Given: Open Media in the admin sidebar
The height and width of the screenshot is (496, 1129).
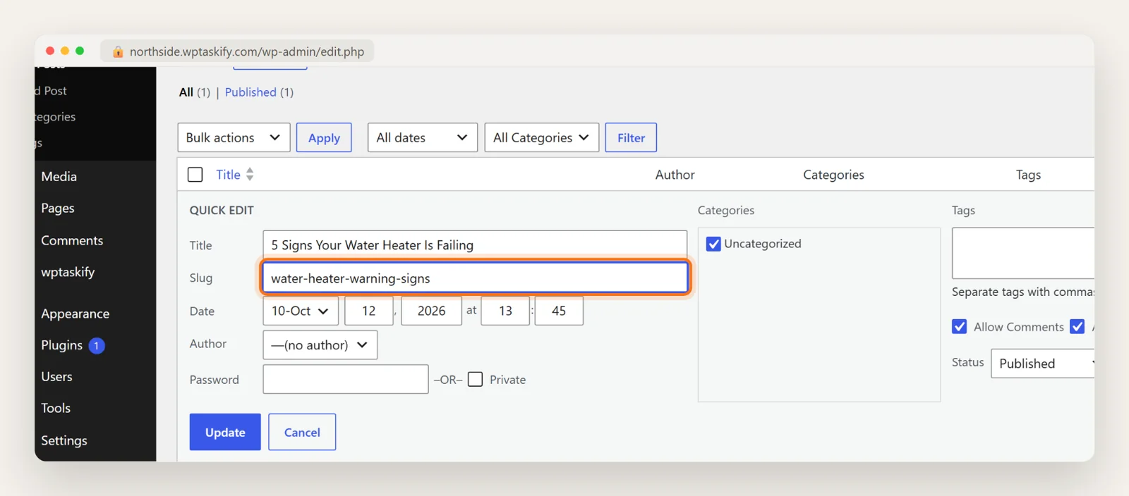Looking at the screenshot, I should click(59, 177).
